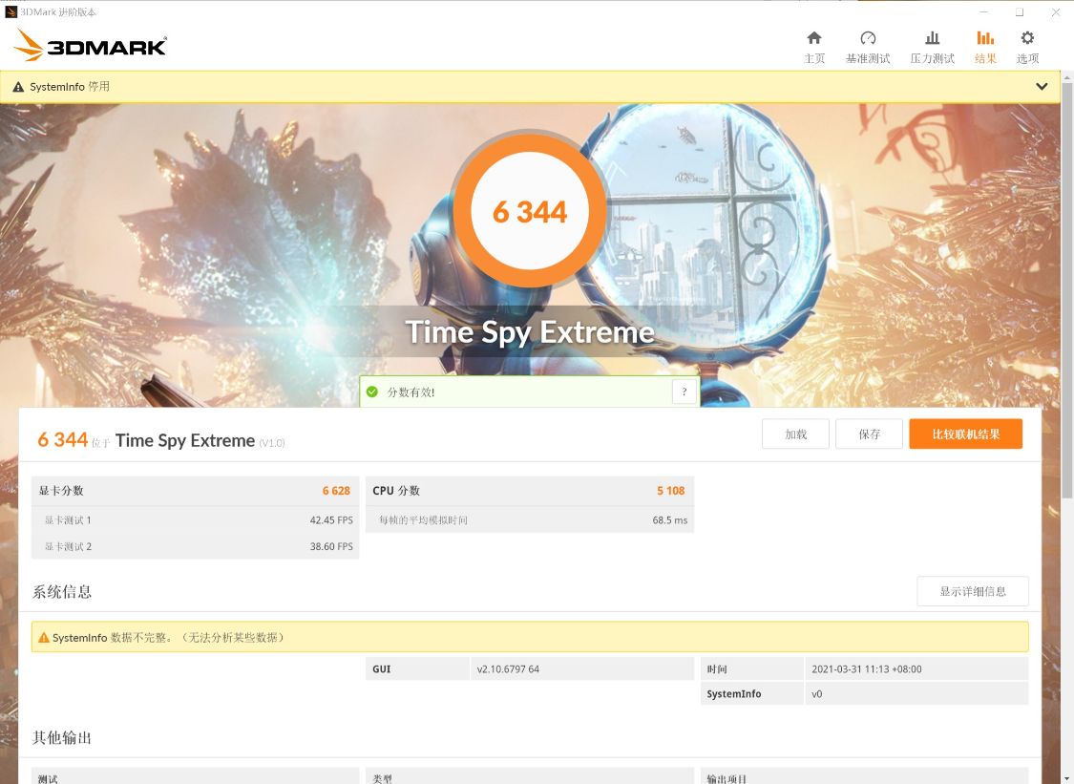
Task: Close the 3DMark window
Action: click(x=1056, y=11)
